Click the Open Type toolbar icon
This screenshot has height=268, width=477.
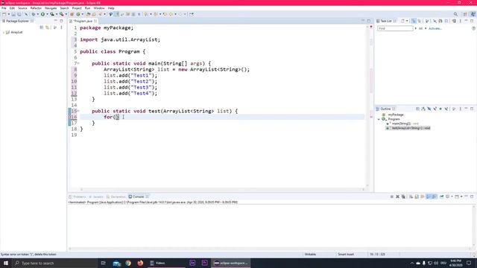[x=88, y=14]
